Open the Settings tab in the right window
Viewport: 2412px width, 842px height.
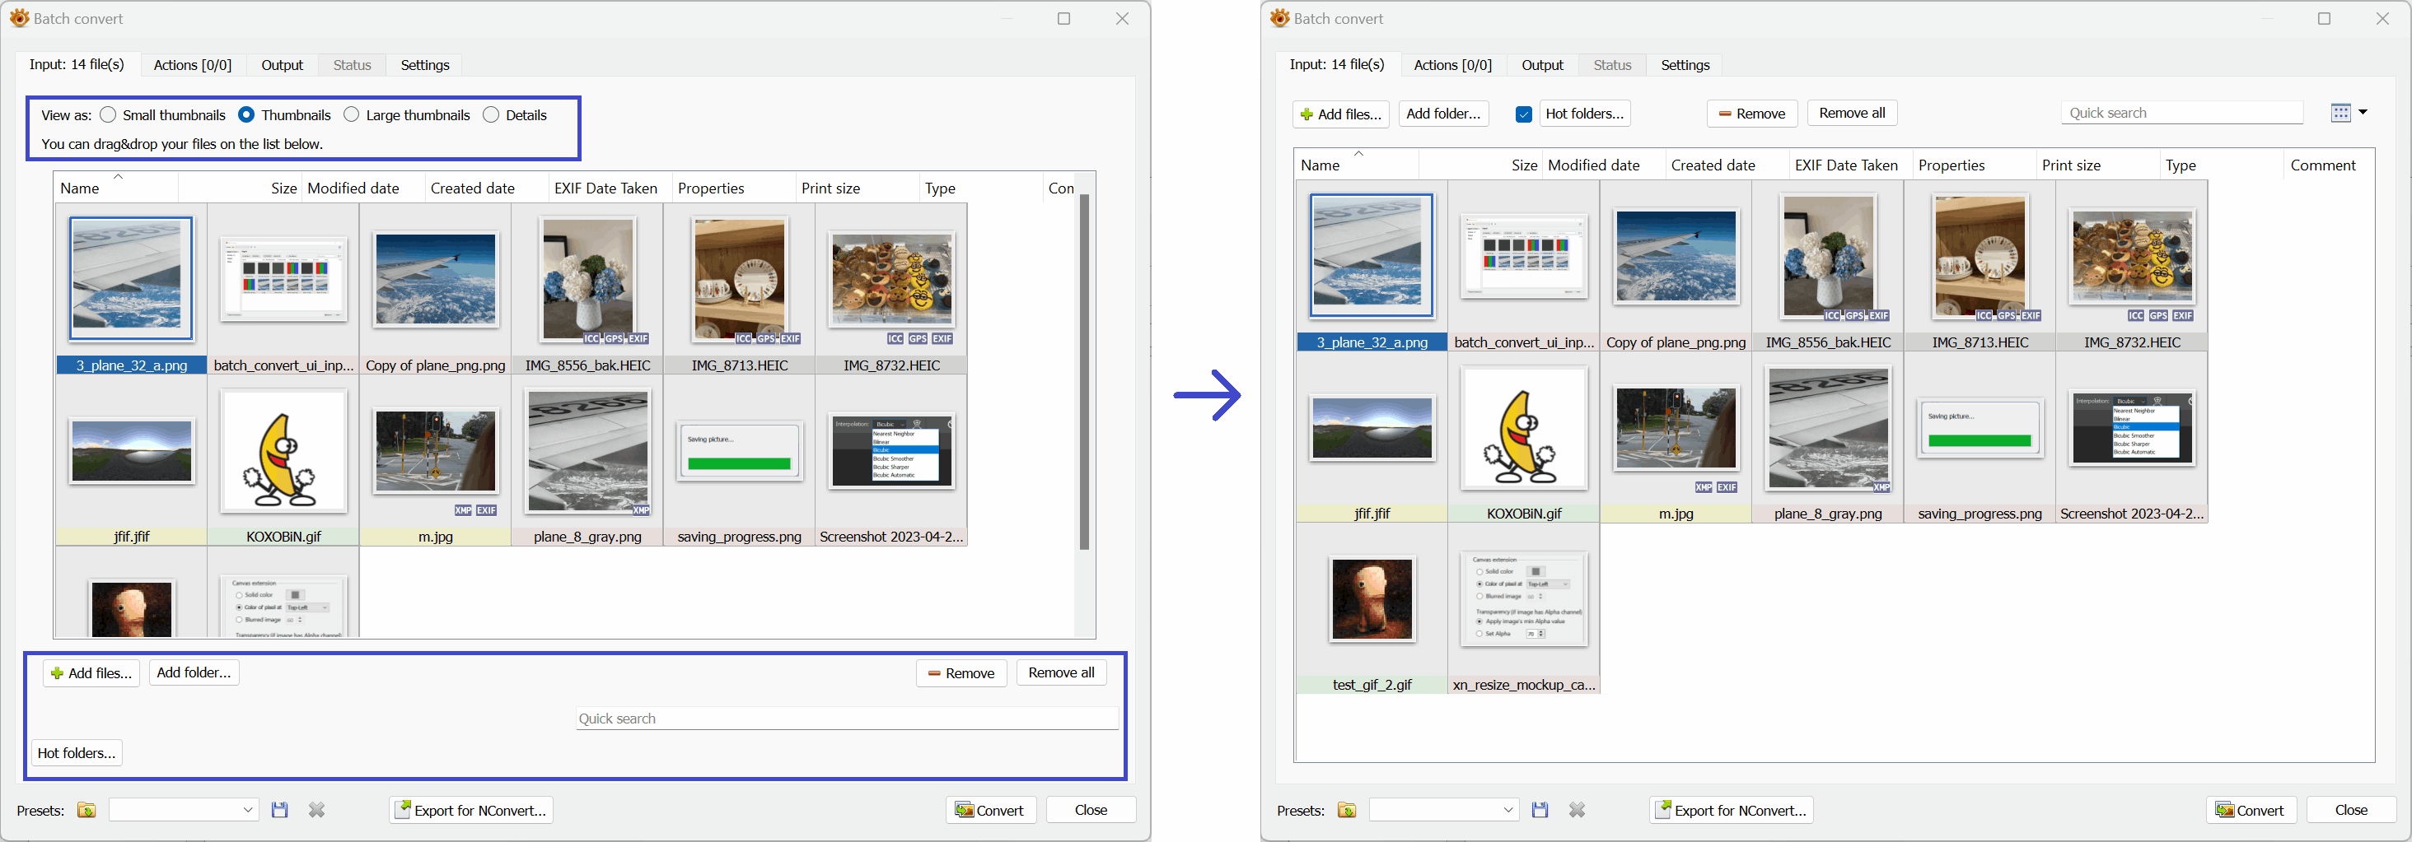click(1685, 64)
